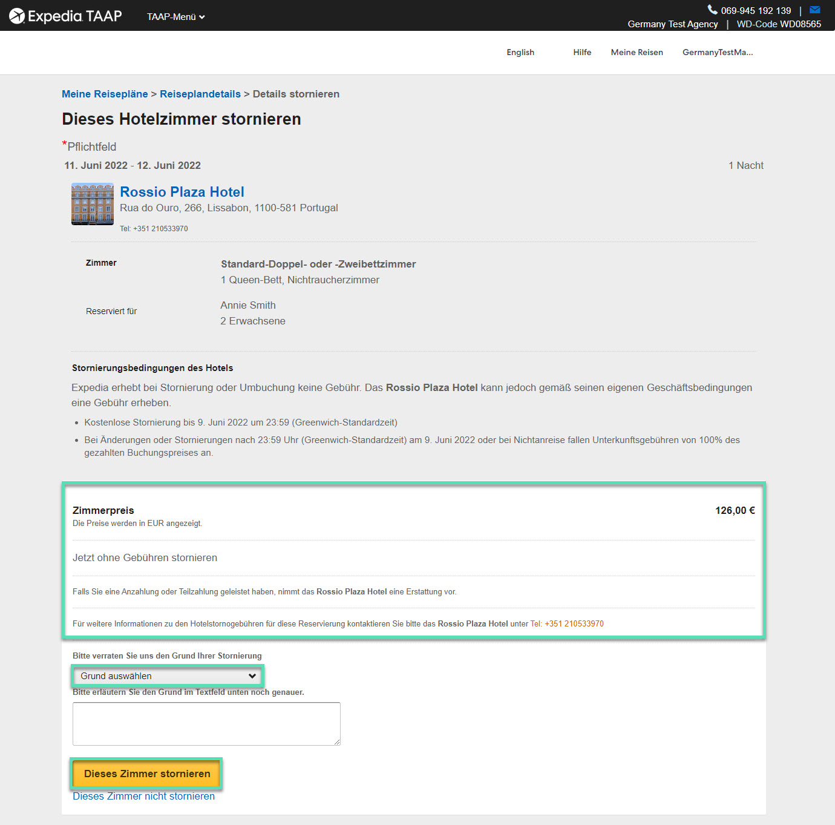Click the Dieses Hotelzimmer stornieren heading

pyautogui.click(x=182, y=119)
